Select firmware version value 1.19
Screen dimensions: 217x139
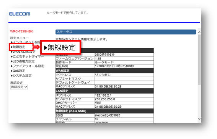coord(98,59)
